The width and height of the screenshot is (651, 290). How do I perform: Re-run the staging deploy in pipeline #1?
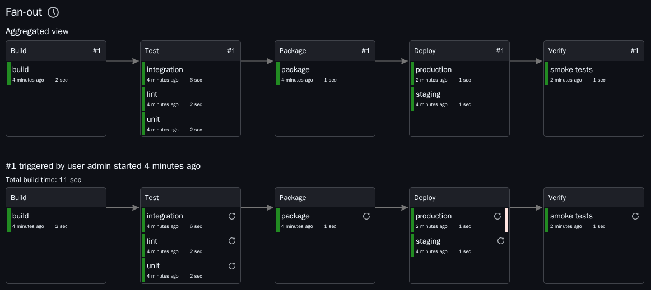point(501,241)
